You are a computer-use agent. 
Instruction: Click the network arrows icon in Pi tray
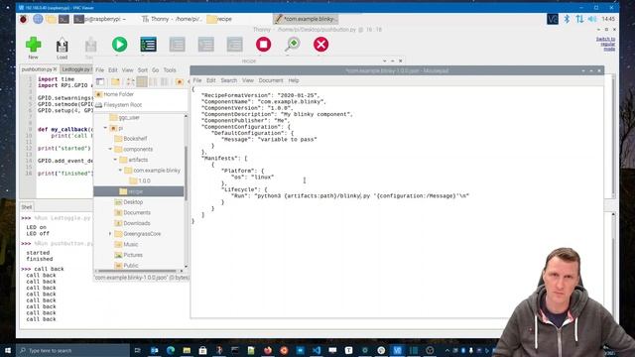[579, 19]
